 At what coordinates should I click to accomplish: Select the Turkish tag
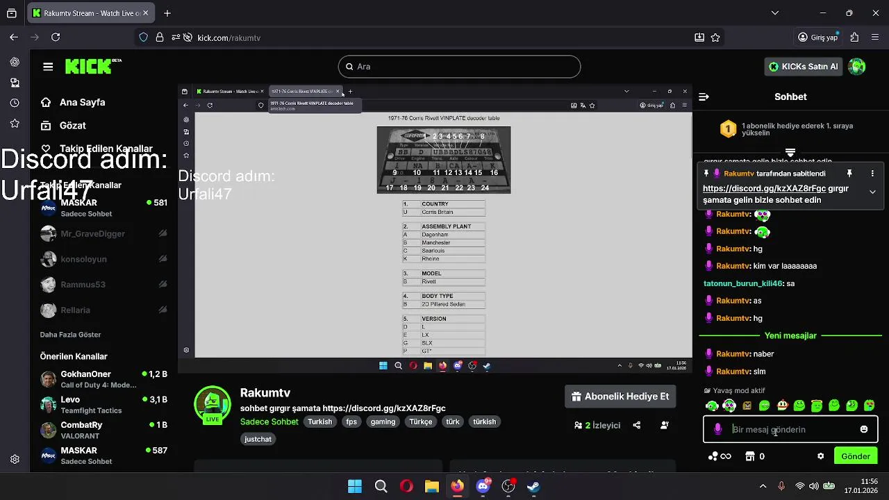click(x=320, y=422)
